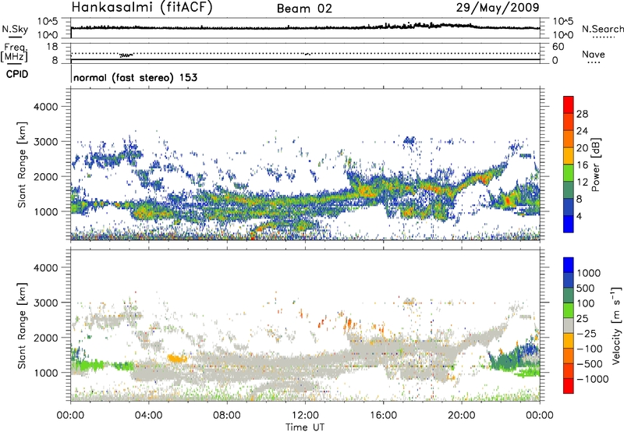Click the "500" label on velocity colorbar
The height and width of the screenshot is (432, 624).
click(586, 289)
